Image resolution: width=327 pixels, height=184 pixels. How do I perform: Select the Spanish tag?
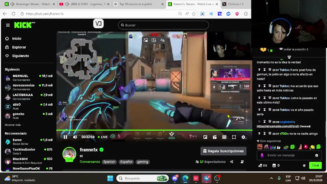[109, 162]
